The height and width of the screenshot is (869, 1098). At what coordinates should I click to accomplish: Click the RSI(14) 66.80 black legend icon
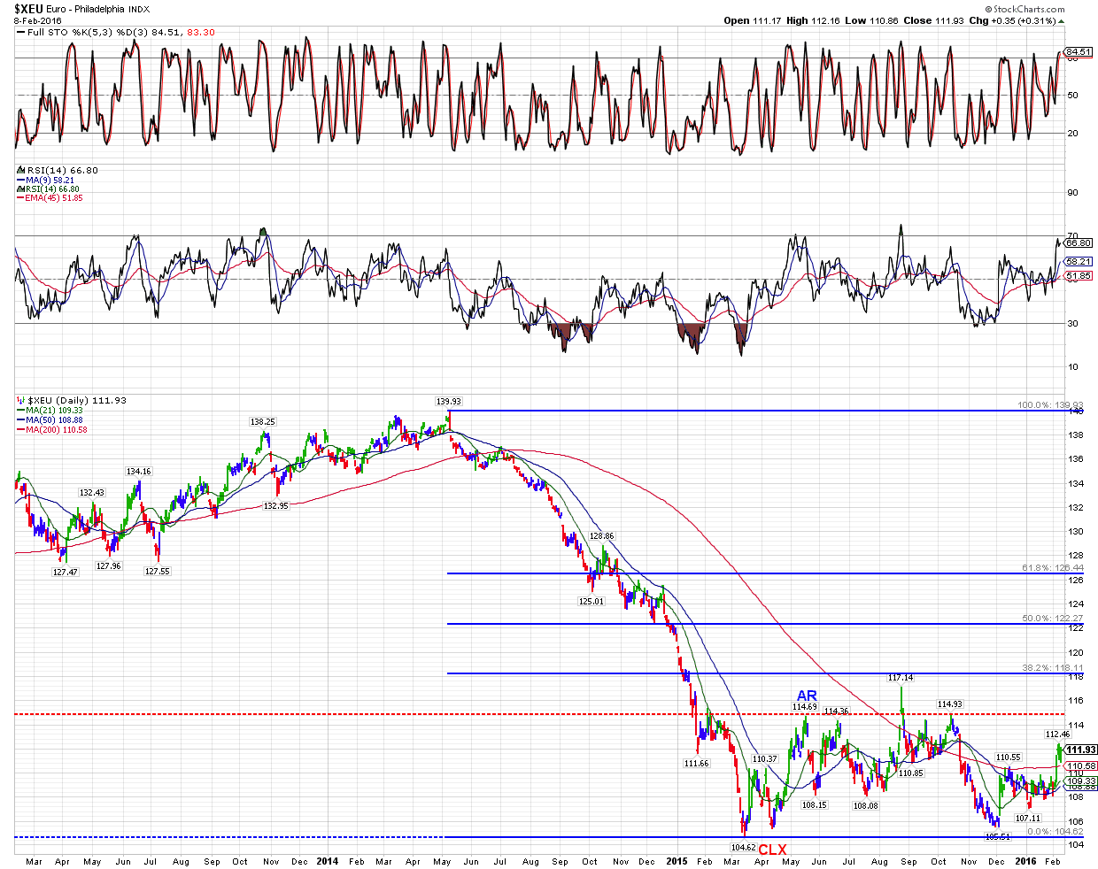pyautogui.click(x=20, y=171)
